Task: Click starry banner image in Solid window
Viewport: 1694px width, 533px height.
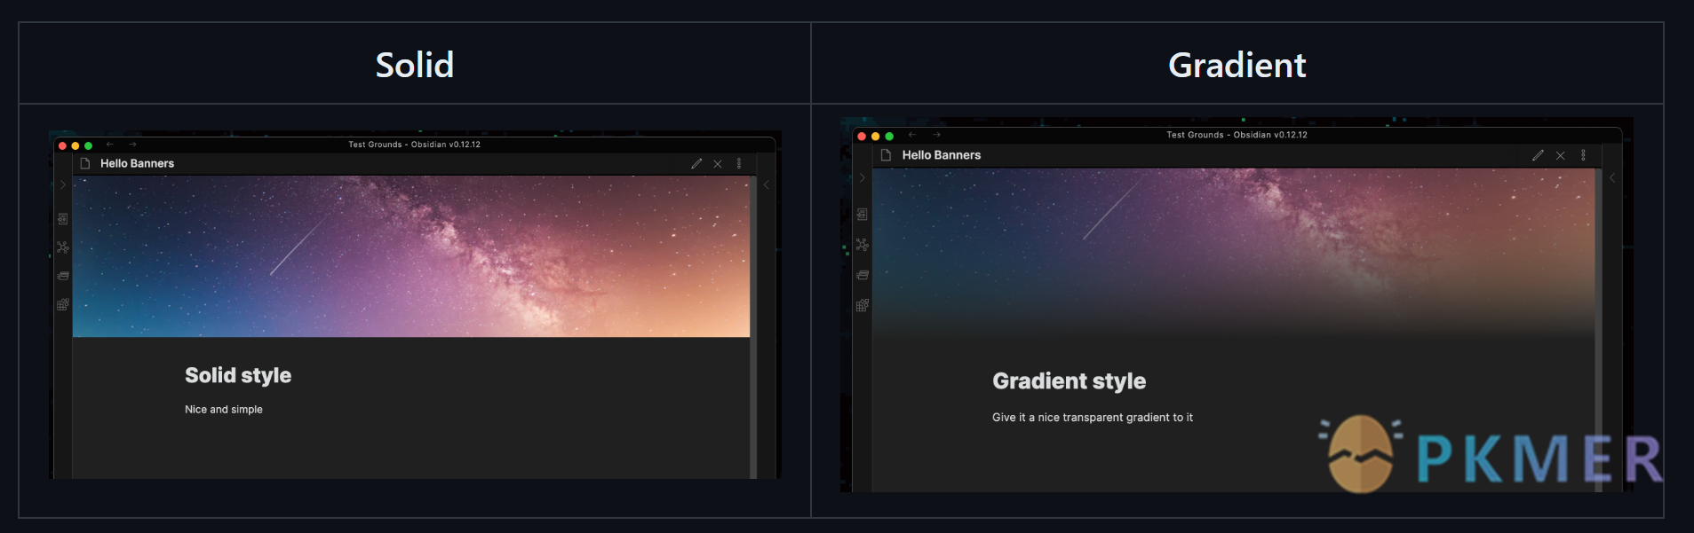Action: point(411,256)
